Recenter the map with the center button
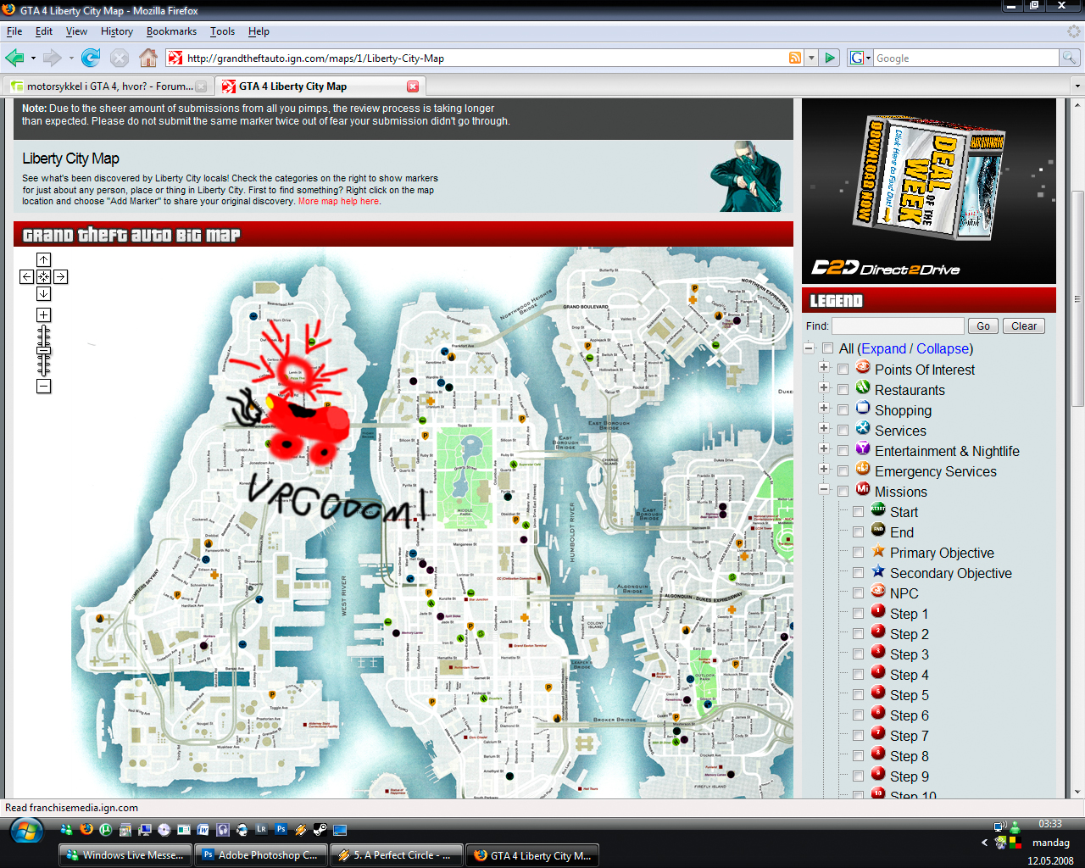The width and height of the screenshot is (1085, 868). tap(43, 276)
